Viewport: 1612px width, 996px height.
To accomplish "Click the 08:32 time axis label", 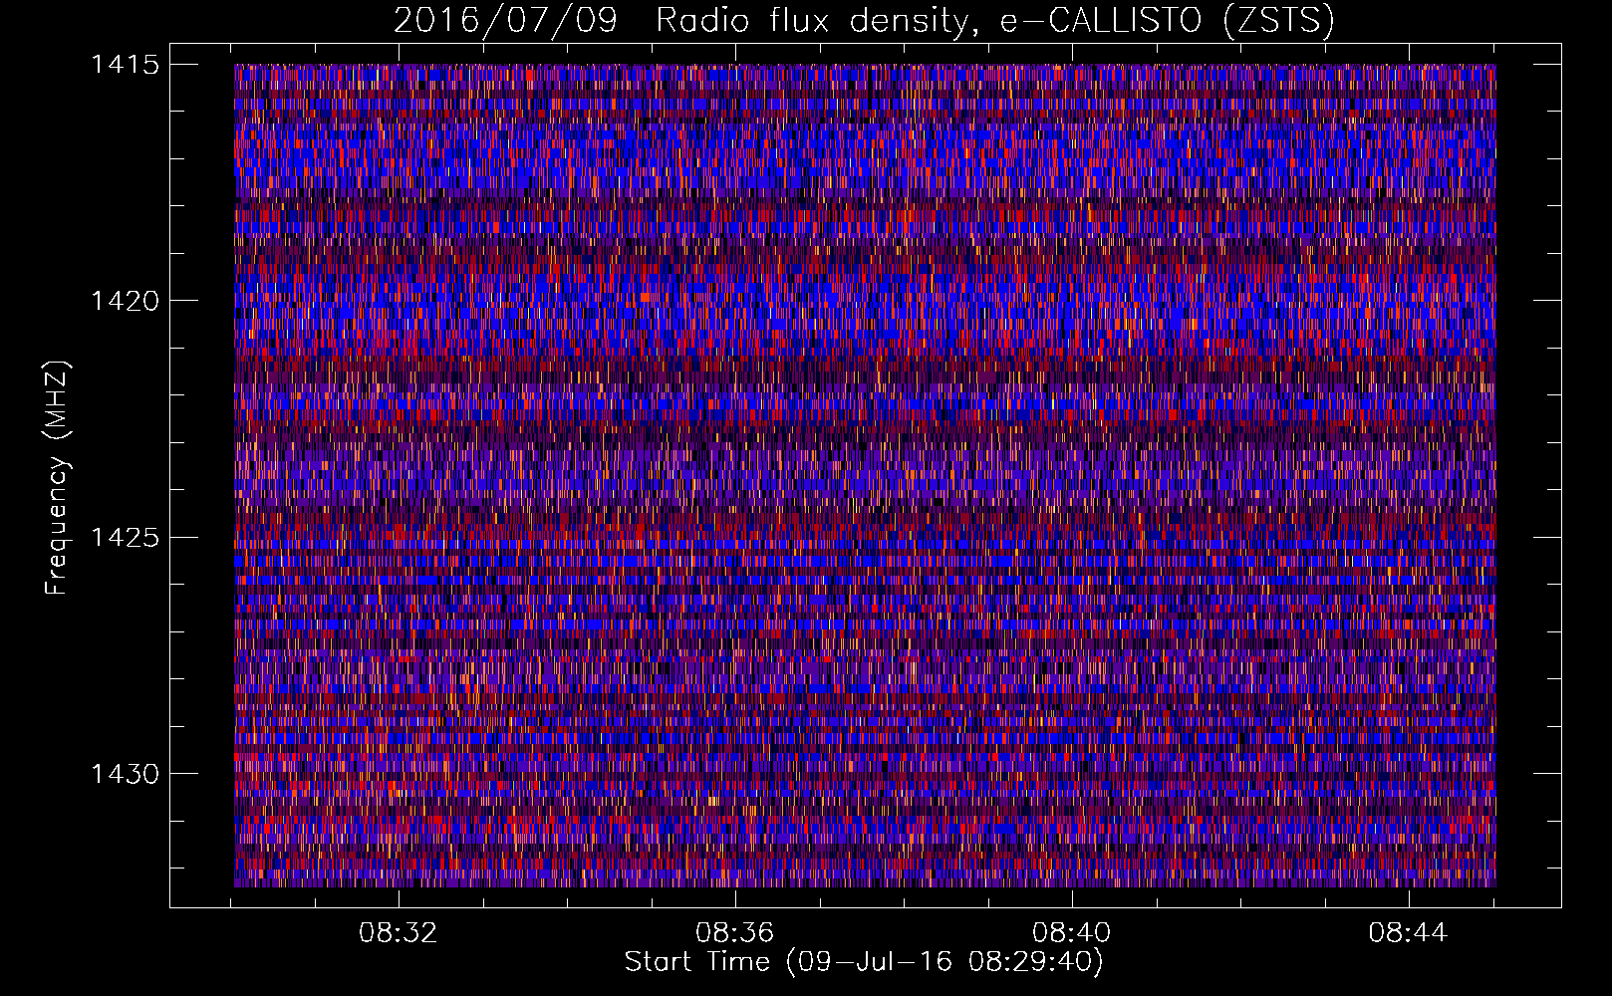I will pos(399,933).
